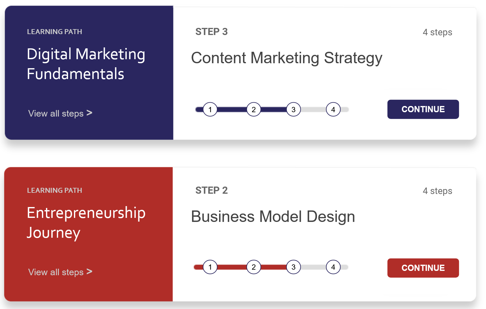Continue the Content Marketing Strategy step
Image resolution: width=486 pixels, height=309 pixels.
[423, 109]
